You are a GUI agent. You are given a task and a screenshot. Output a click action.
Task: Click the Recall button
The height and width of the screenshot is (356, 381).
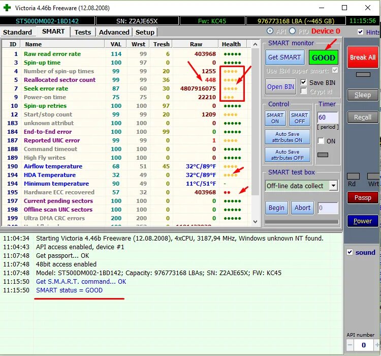tap(363, 117)
